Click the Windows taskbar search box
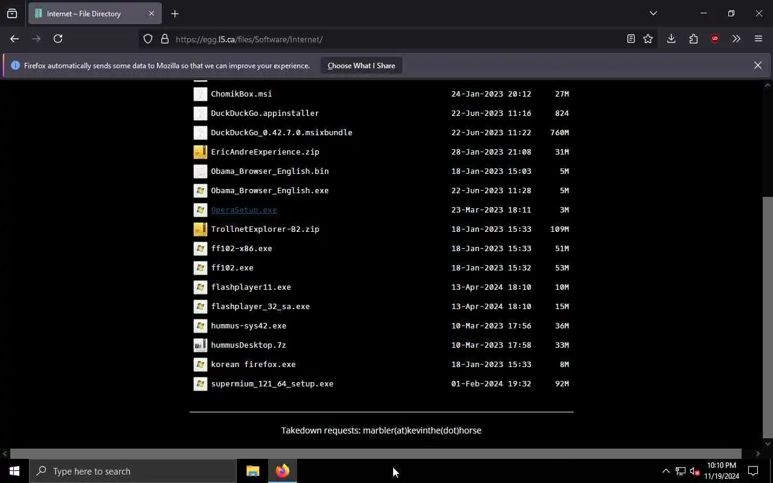Screen dimensions: 773x483 pyautogui.click(x=133, y=472)
